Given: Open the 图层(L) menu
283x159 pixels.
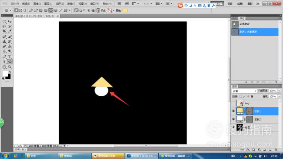Looking at the screenshot, I should pos(48,3).
